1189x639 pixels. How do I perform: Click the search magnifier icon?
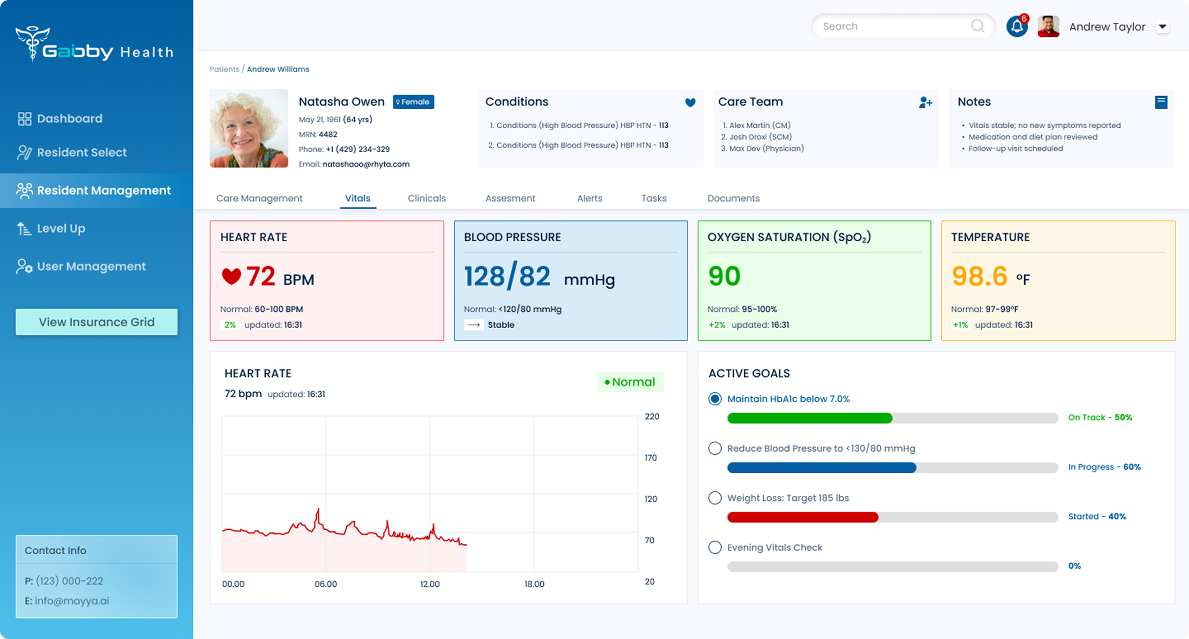click(x=978, y=26)
